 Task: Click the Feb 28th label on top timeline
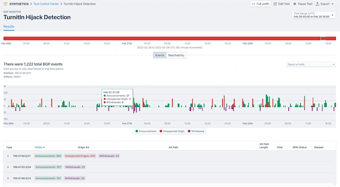248,43
